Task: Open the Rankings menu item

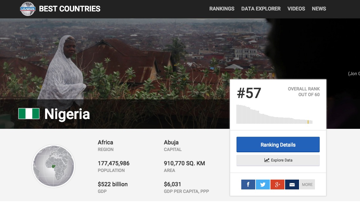Action: 222,9
